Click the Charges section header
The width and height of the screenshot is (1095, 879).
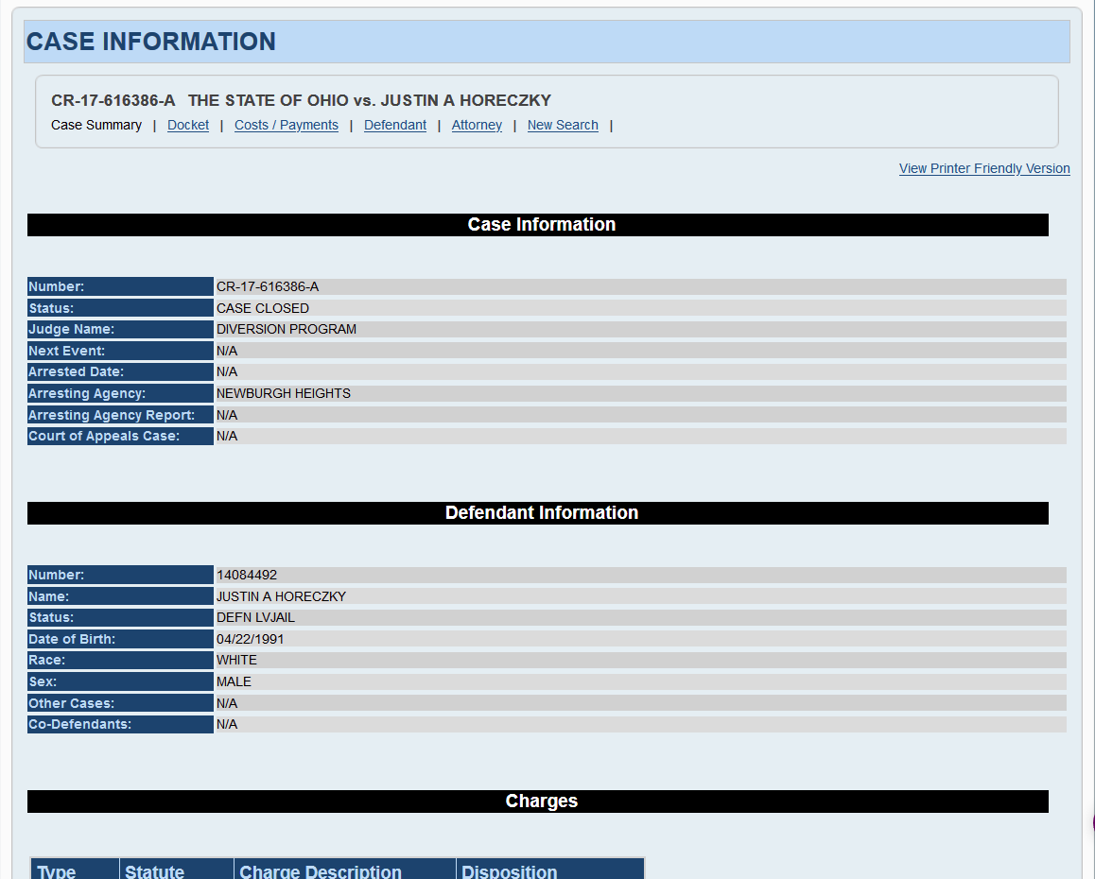[x=538, y=801]
